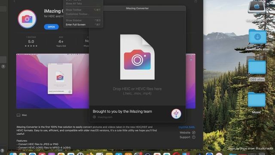The width and height of the screenshot is (275, 155).
Task: Click the iMazing Converter app icon in App Store
Action: tap(27, 19)
